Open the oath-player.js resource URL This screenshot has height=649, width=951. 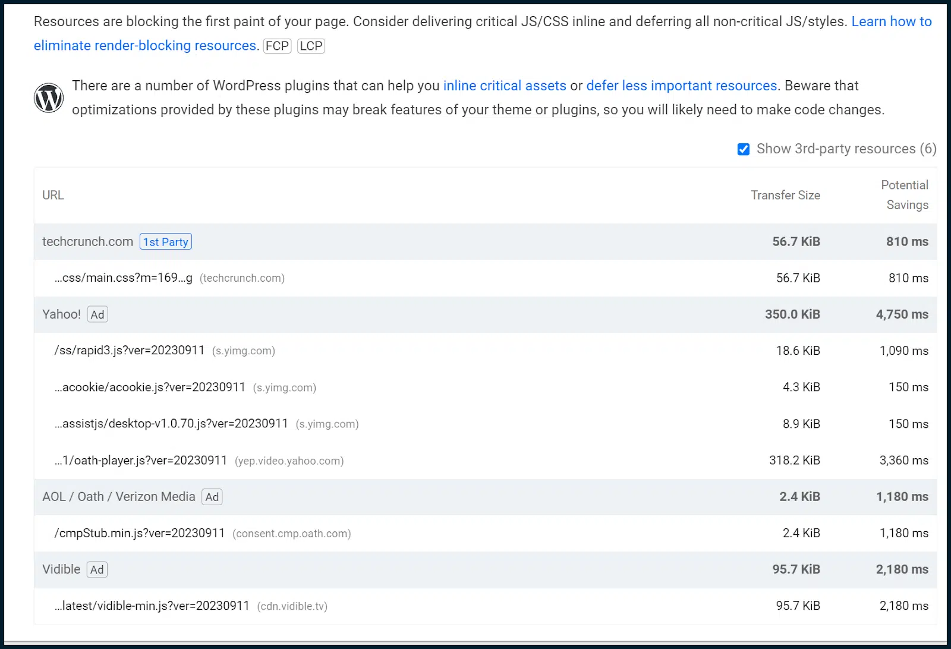141,461
